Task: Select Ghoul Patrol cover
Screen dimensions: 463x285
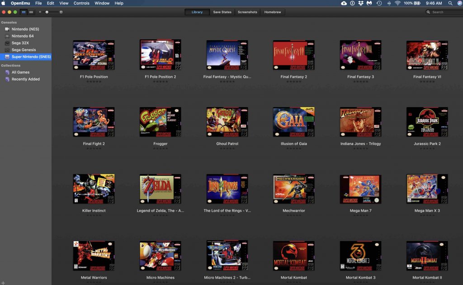Action: [x=227, y=122]
